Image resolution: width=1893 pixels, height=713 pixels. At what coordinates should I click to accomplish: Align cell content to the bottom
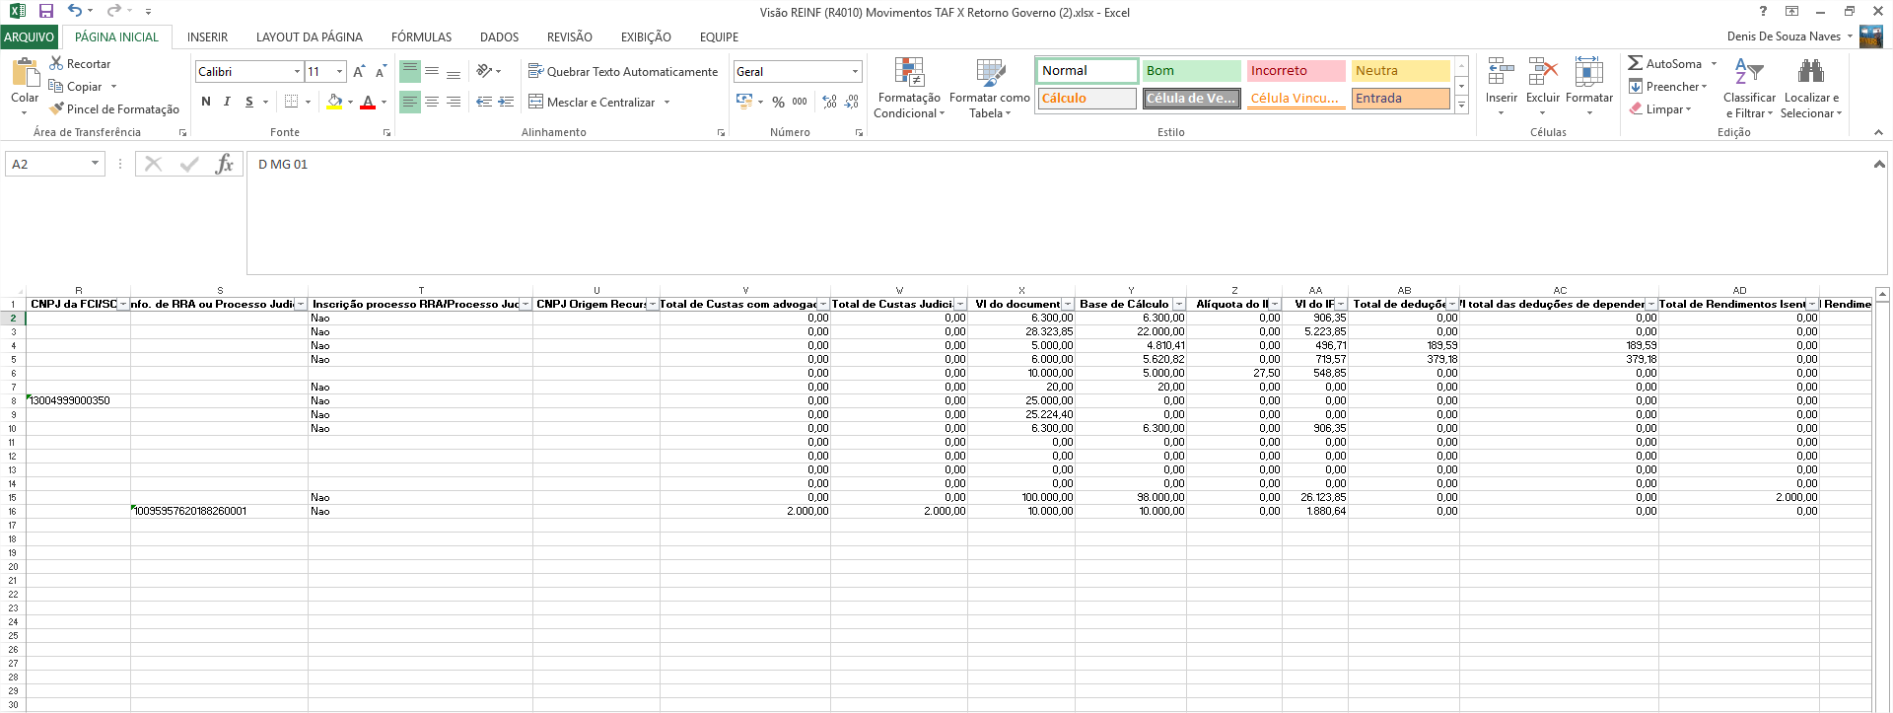coord(454,72)
